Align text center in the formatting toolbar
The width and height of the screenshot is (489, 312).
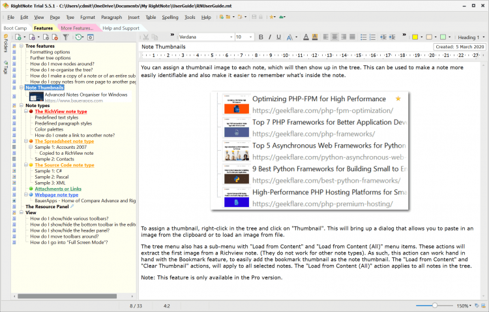[x=334, y=37]
